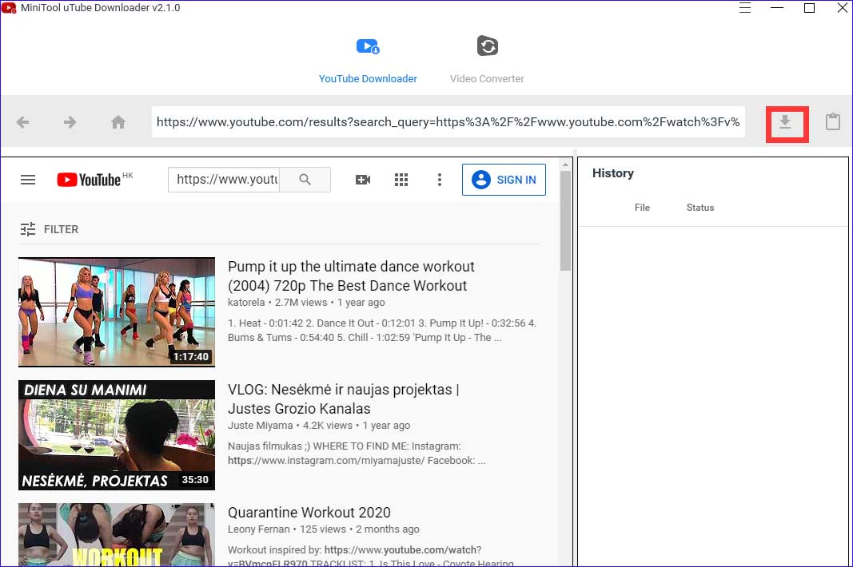This screenshot has width=853, height=567.
Task: Click the create video camera icon
Action: 363,180
